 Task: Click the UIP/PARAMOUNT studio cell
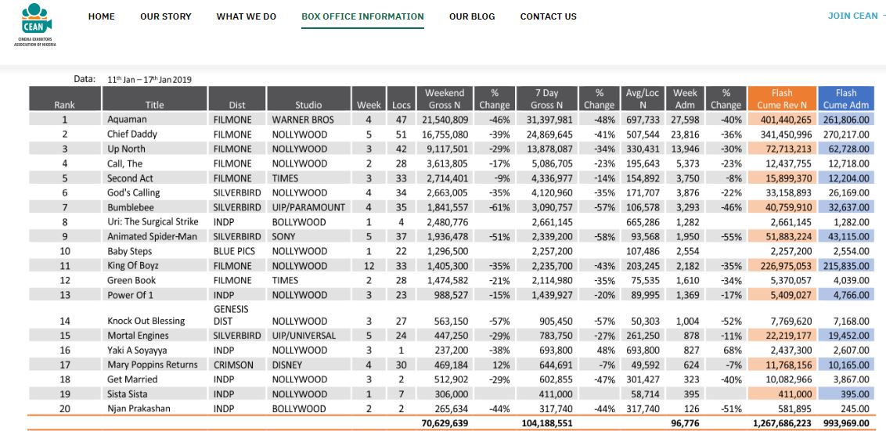coord(308,207)
